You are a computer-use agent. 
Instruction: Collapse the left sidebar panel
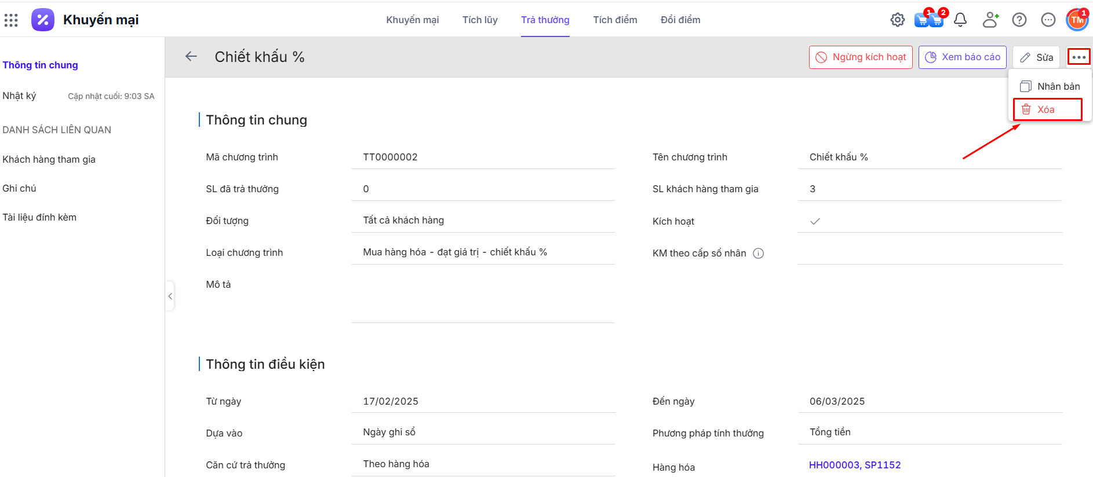[x=170, y=296]
